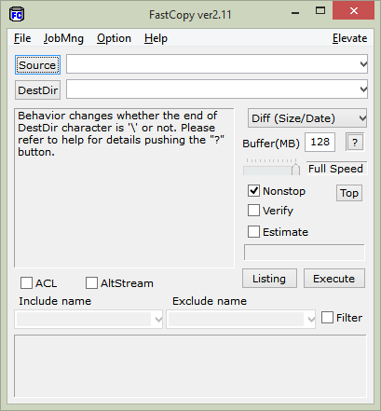
Task: Click the Top button
Action: pos(349,193)
